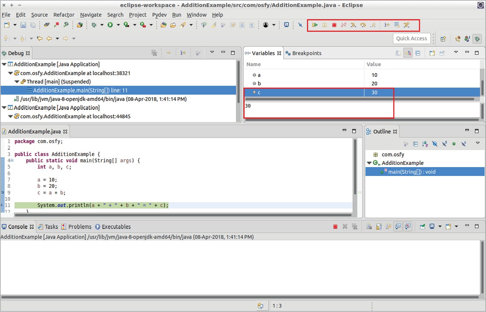Viewport: 486px width, 312px height.
Task: Click Clear Console icon
Action: point(369,227)
